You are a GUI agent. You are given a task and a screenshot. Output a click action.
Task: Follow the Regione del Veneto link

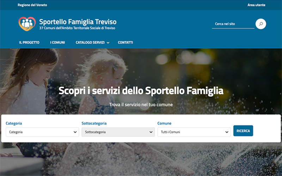pyautogui.click(x=32, y=5)
